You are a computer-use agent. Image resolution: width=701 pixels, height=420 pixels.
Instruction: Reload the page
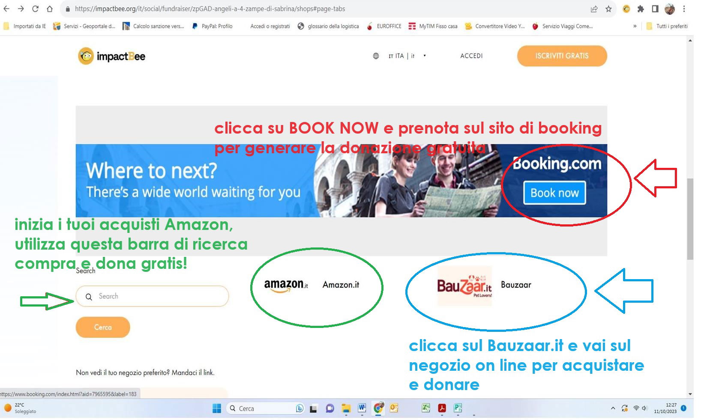(35, 9)
